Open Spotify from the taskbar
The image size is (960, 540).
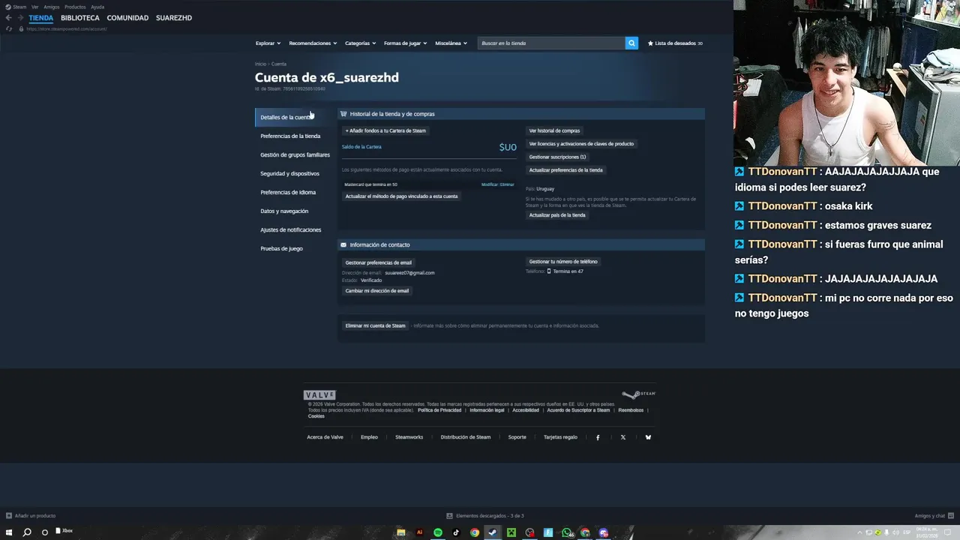pyautogui.click(x=438, y=532)
